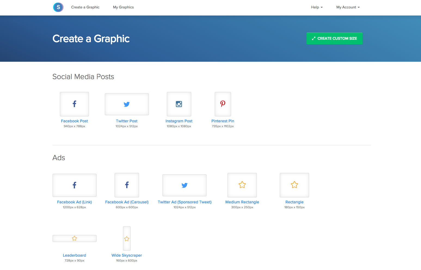Screen dimensions: 421x270
Task: Open the Facebook Ad (Link) text link
Action: [75, 202]
